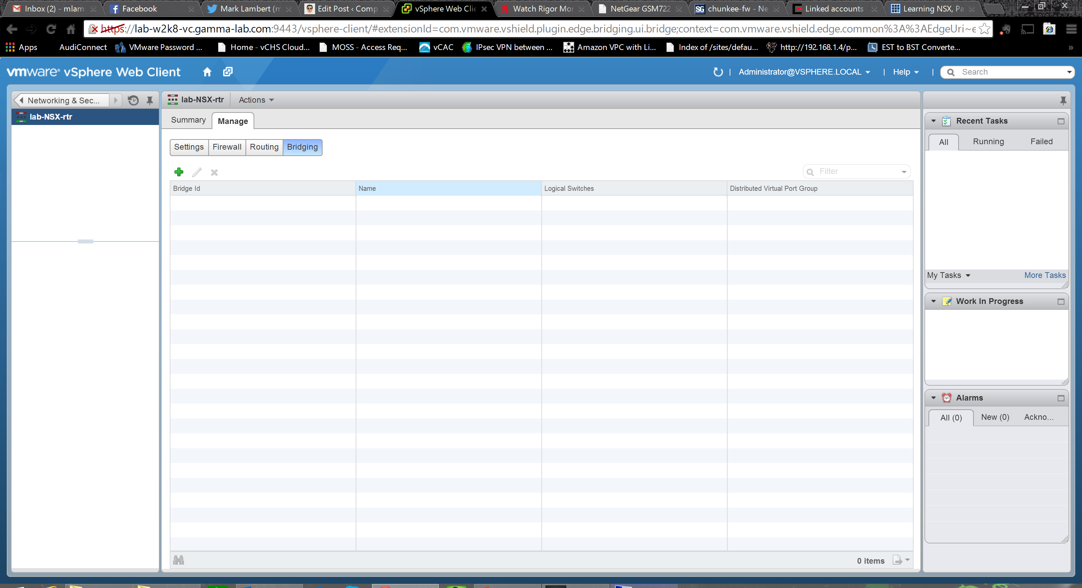Screen dimensions: 1082x588
Task: Click the delete bridge X icon
Action: (x=214, y=172)
